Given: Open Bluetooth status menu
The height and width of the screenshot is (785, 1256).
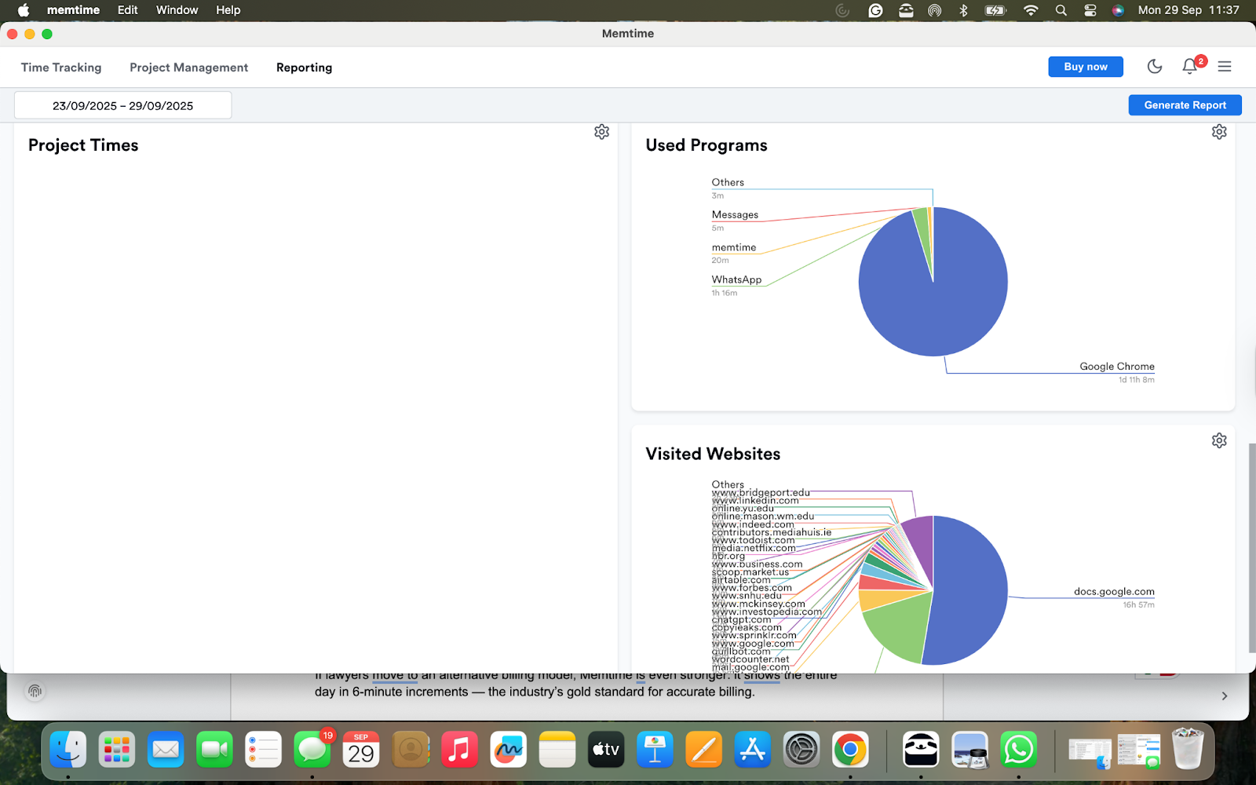Looking at the screenshot, I should click(x=964, y=10).
